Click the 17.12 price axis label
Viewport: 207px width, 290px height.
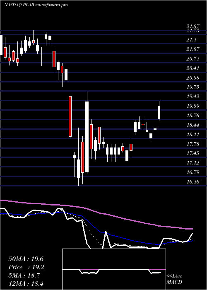[x=193, y=163]
